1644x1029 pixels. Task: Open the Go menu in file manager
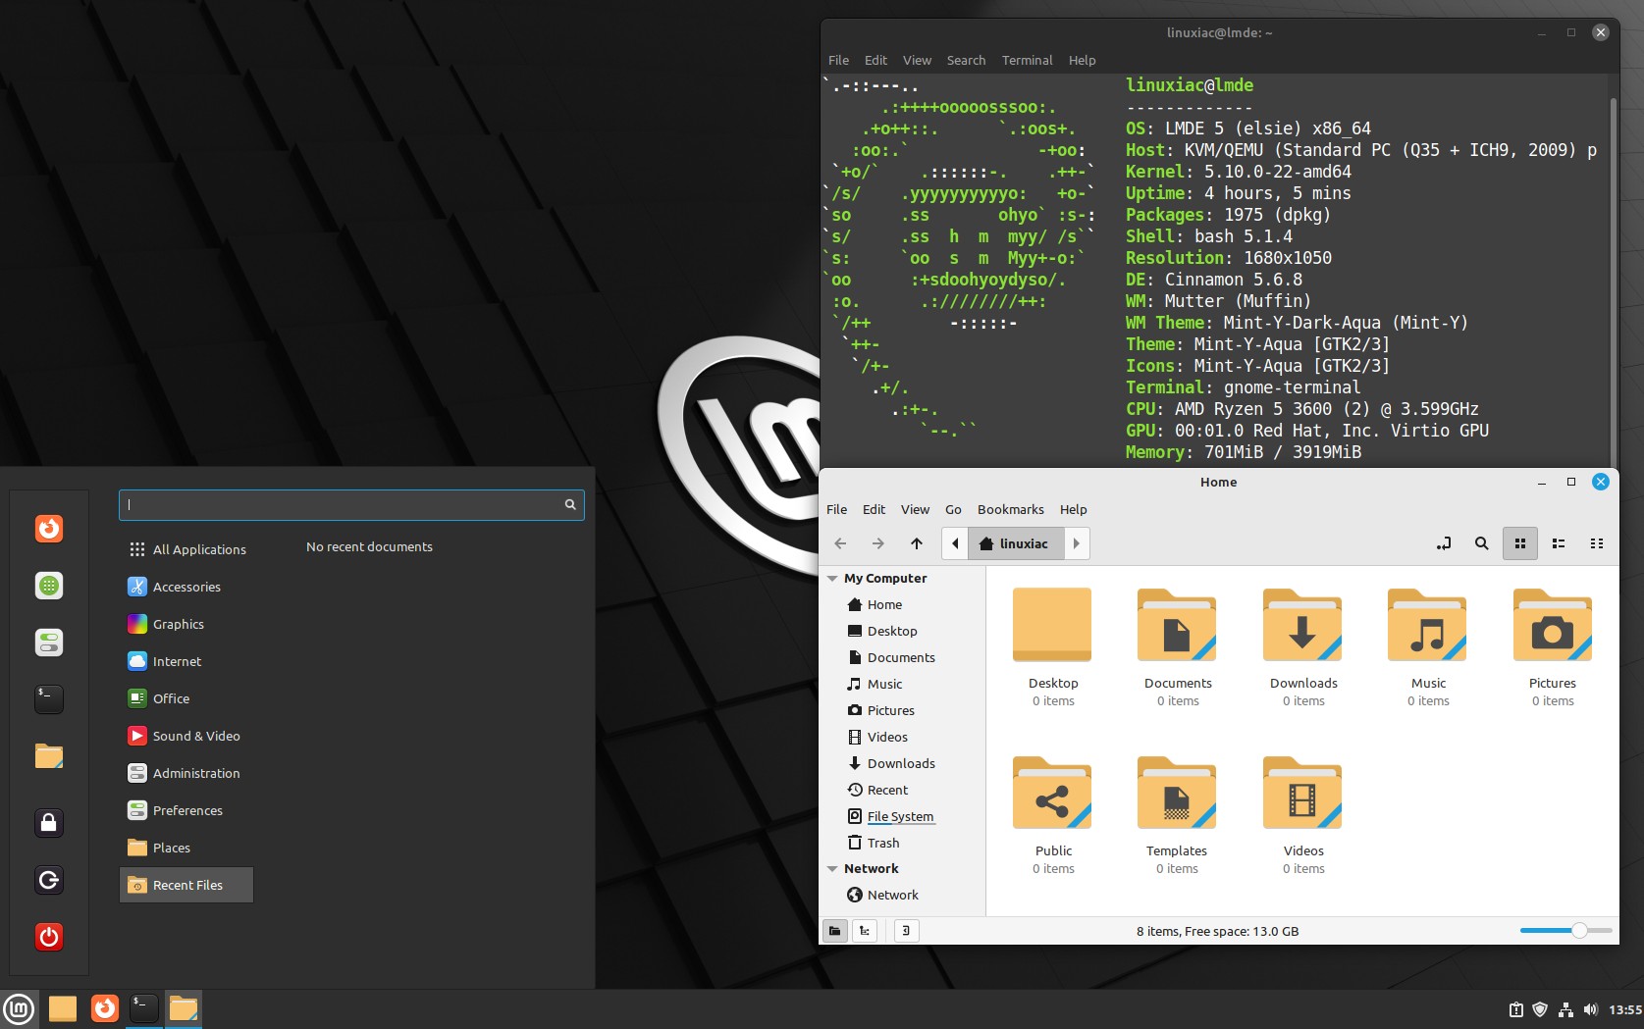coord(953,509)
